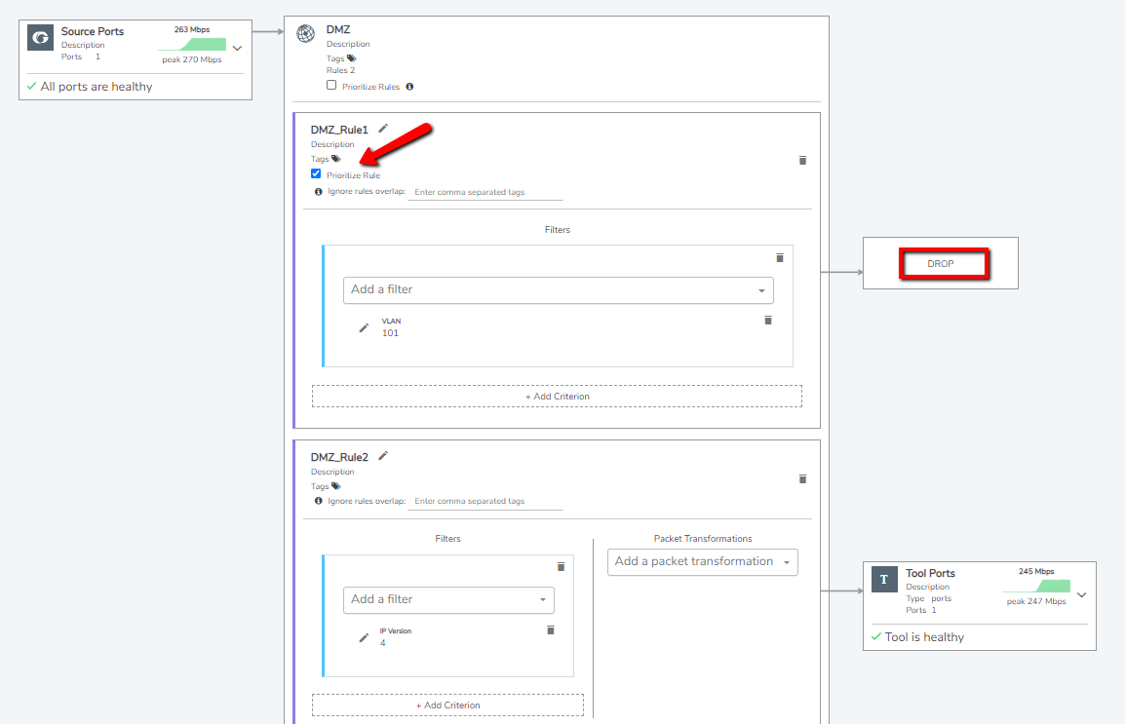Click the pencil edit icon beside DMZ_Rule1
Image resolution: width=1125 pixels, height=724 pixels.
(383, 129)
